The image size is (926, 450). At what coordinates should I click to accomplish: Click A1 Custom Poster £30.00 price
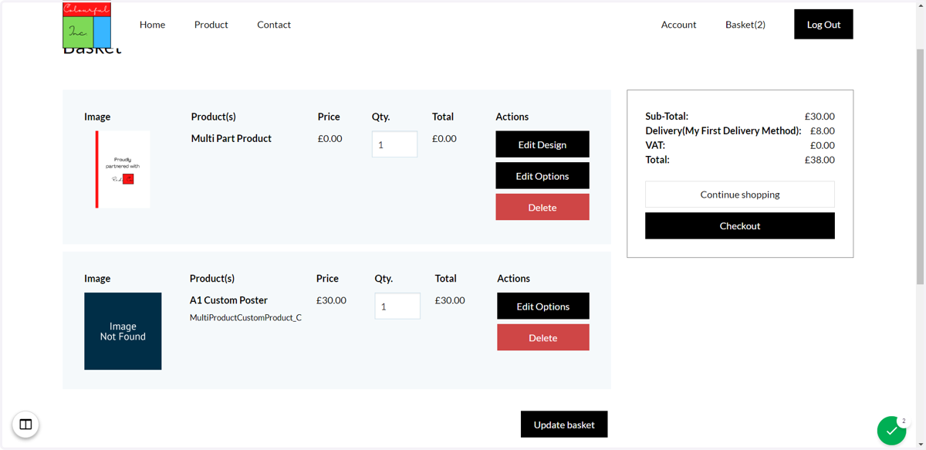(331, 300)
